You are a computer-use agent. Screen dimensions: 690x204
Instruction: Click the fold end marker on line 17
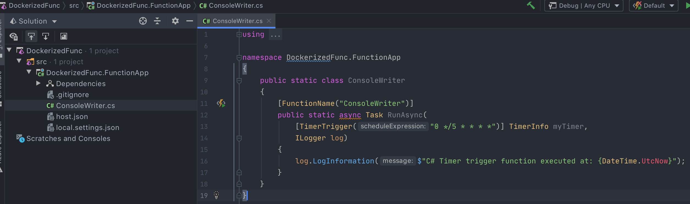pyautogui.click(x=239, y=172)
